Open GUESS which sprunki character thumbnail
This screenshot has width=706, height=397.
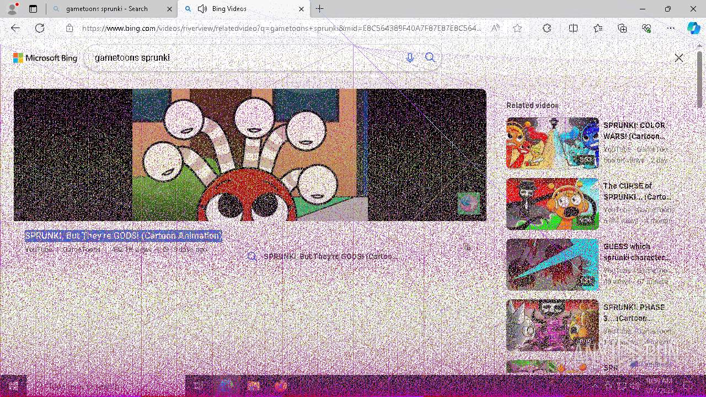click(552, 264)
